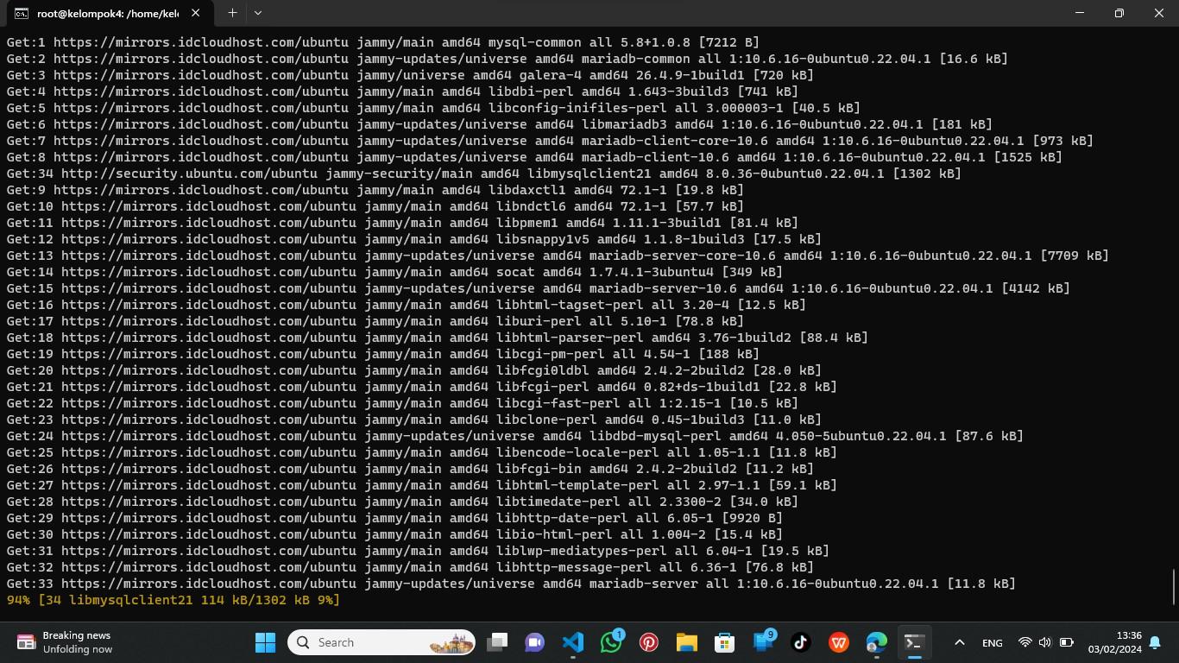Click the Get:33 mariadb-server line
Image resolution: width=1179 pixels, height=663 pixels.
[511, 584]
